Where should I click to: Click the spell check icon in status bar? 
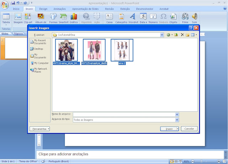tap(43, 161)
